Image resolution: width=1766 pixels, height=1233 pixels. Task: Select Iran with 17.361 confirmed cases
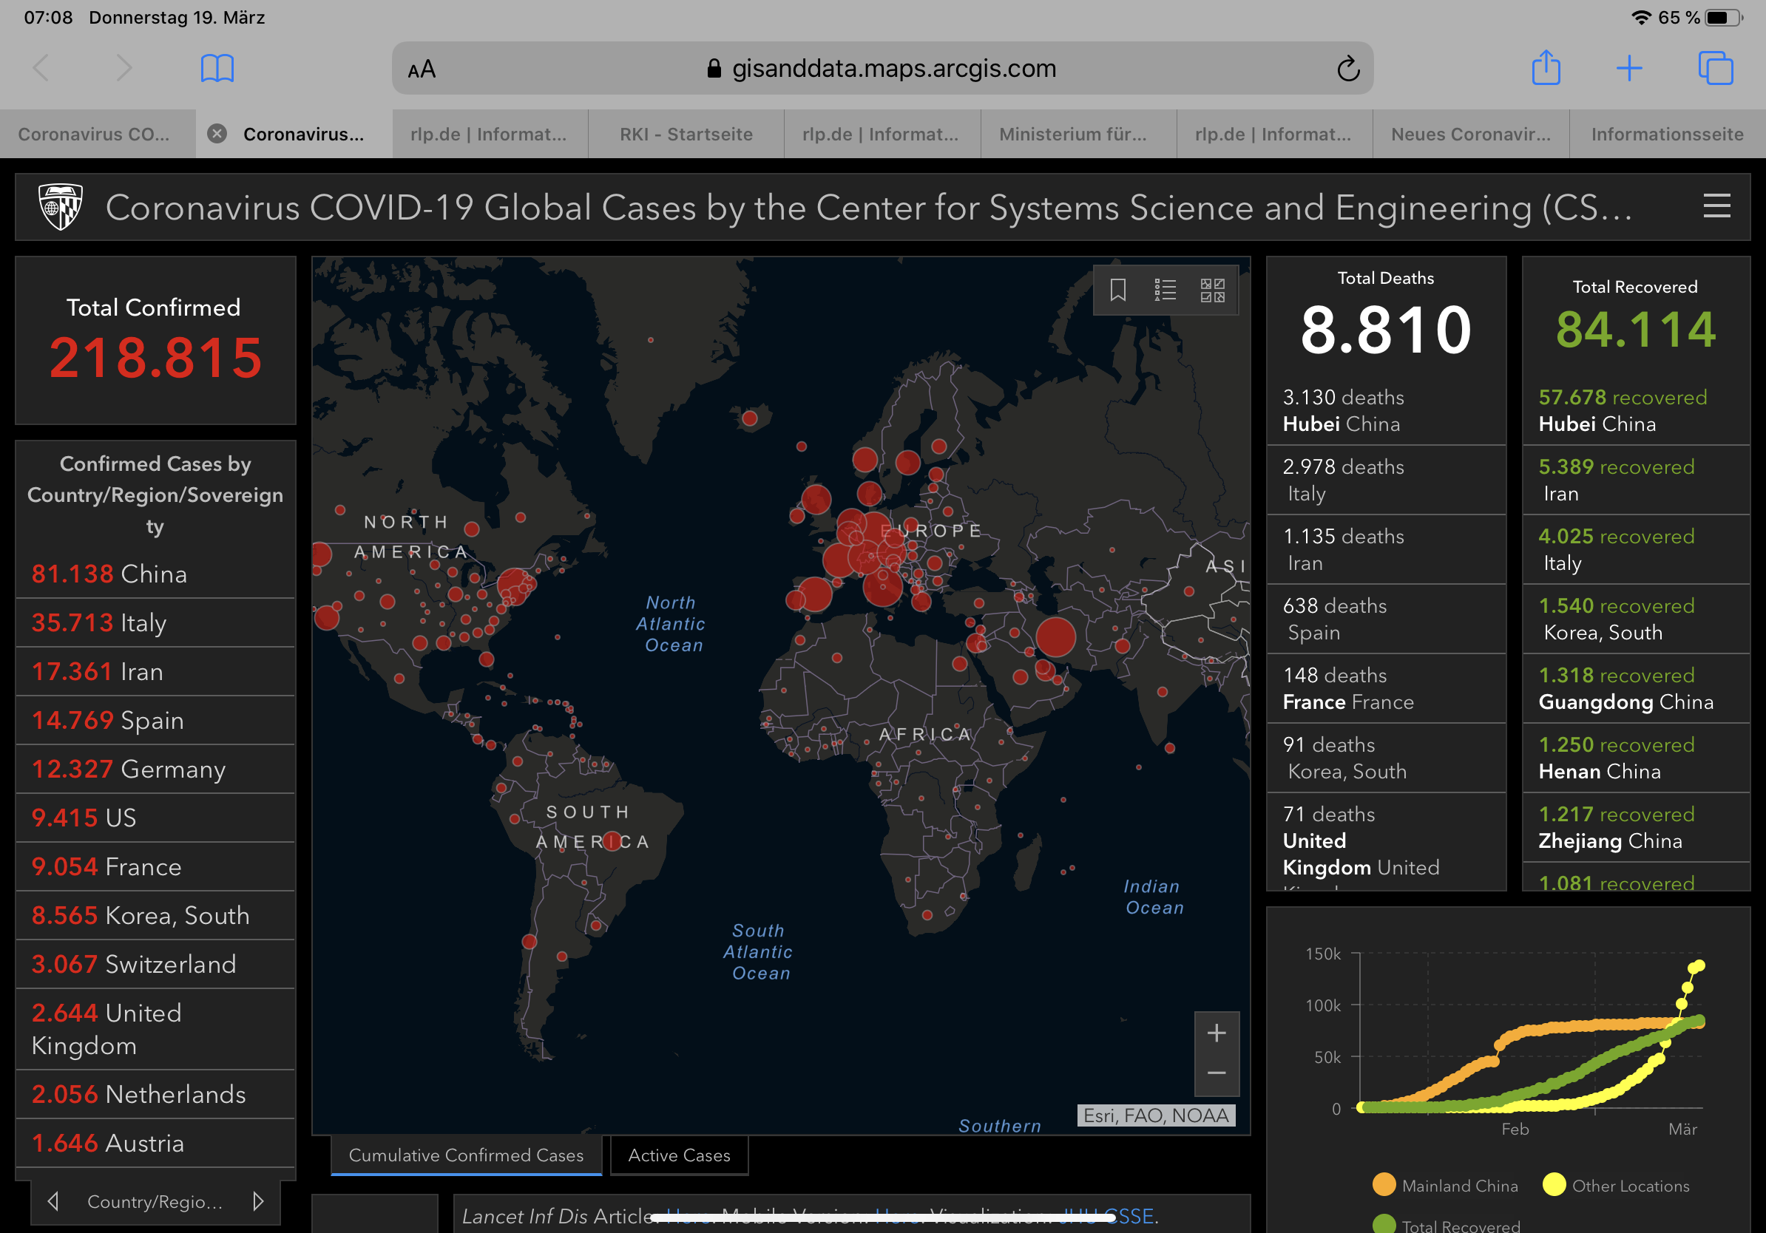[155, 672]
